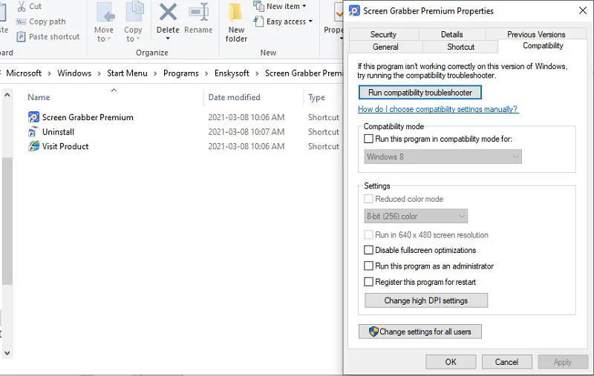Click the Easy access icon

click(258, 22)
